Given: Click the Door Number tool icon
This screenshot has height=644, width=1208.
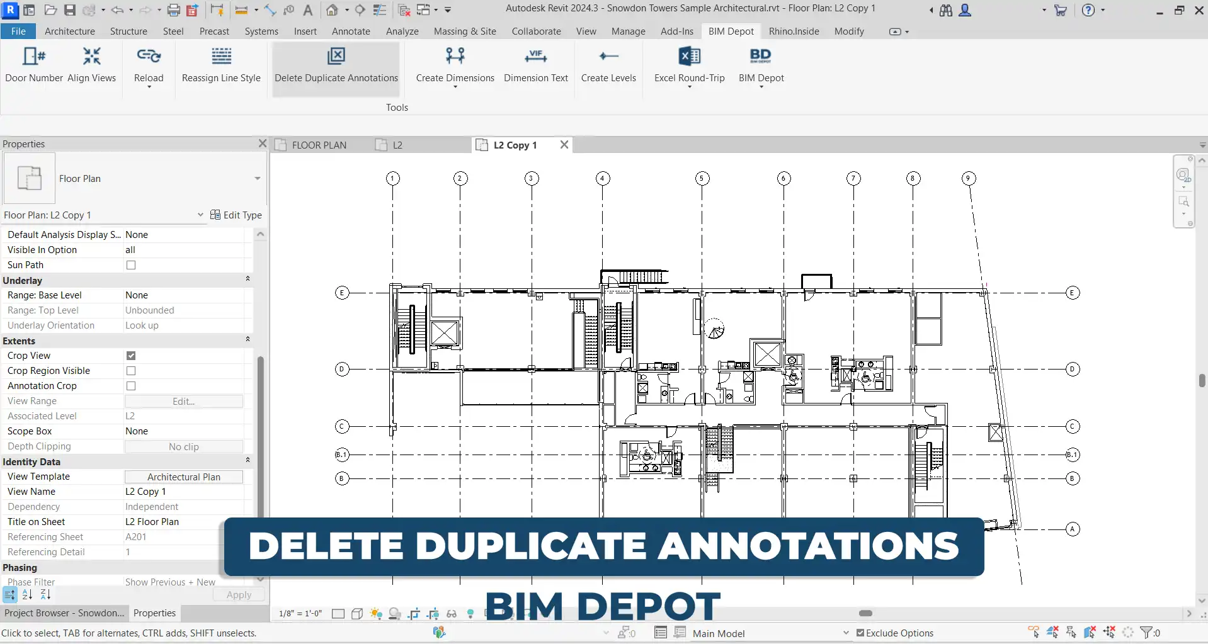Looking at the screenshot, I should pos(34,57).
